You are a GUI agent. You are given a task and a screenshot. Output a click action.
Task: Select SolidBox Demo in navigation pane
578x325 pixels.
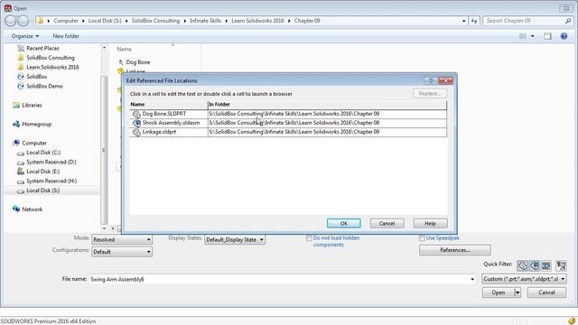coord(44,87)
